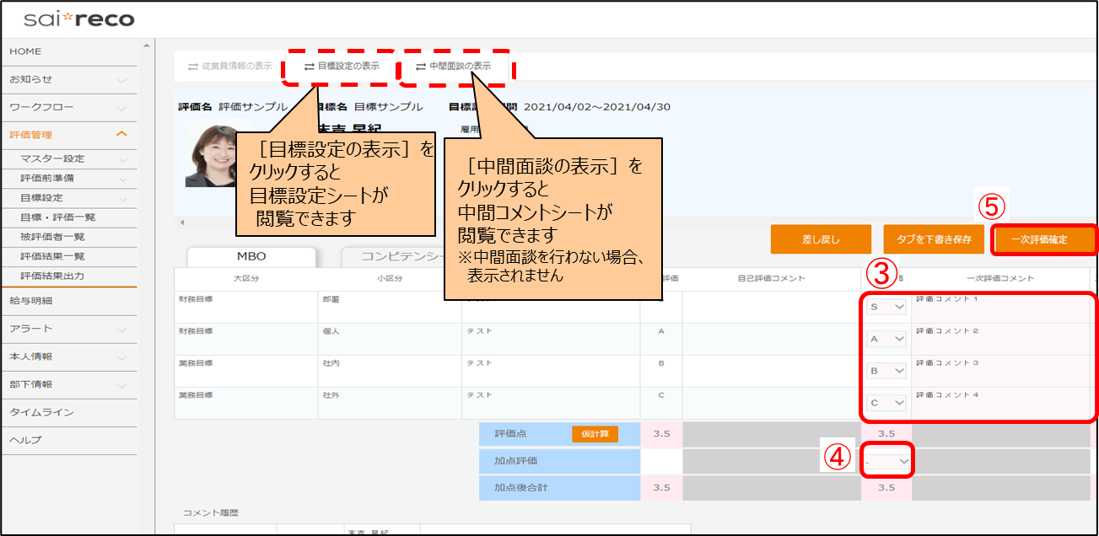Open the rating dropdown showing A
Viewport: 1099px width, 536px height.
pos(886,339)
